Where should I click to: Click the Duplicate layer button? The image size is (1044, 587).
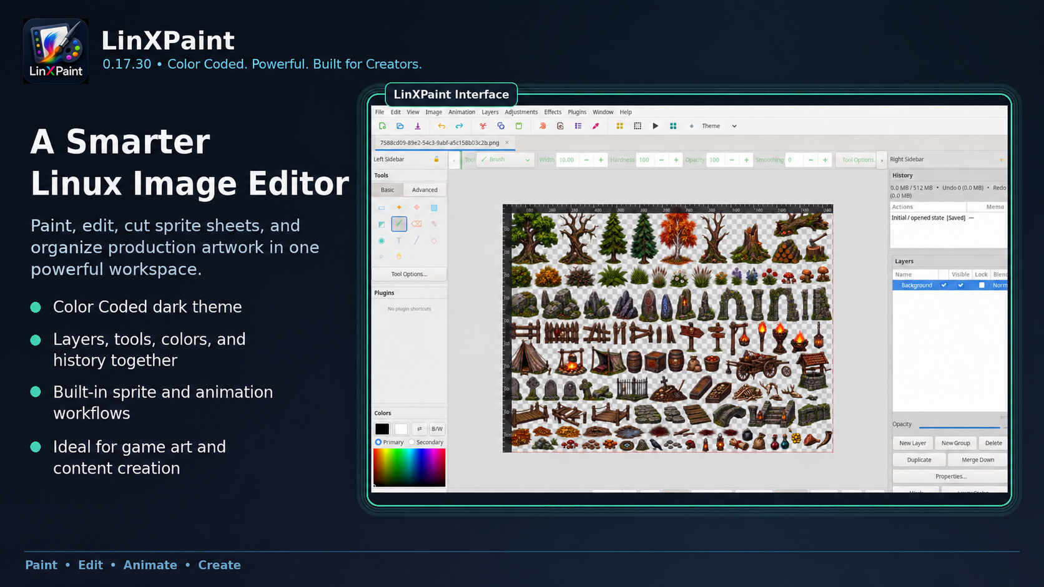[x=919, y=460]
